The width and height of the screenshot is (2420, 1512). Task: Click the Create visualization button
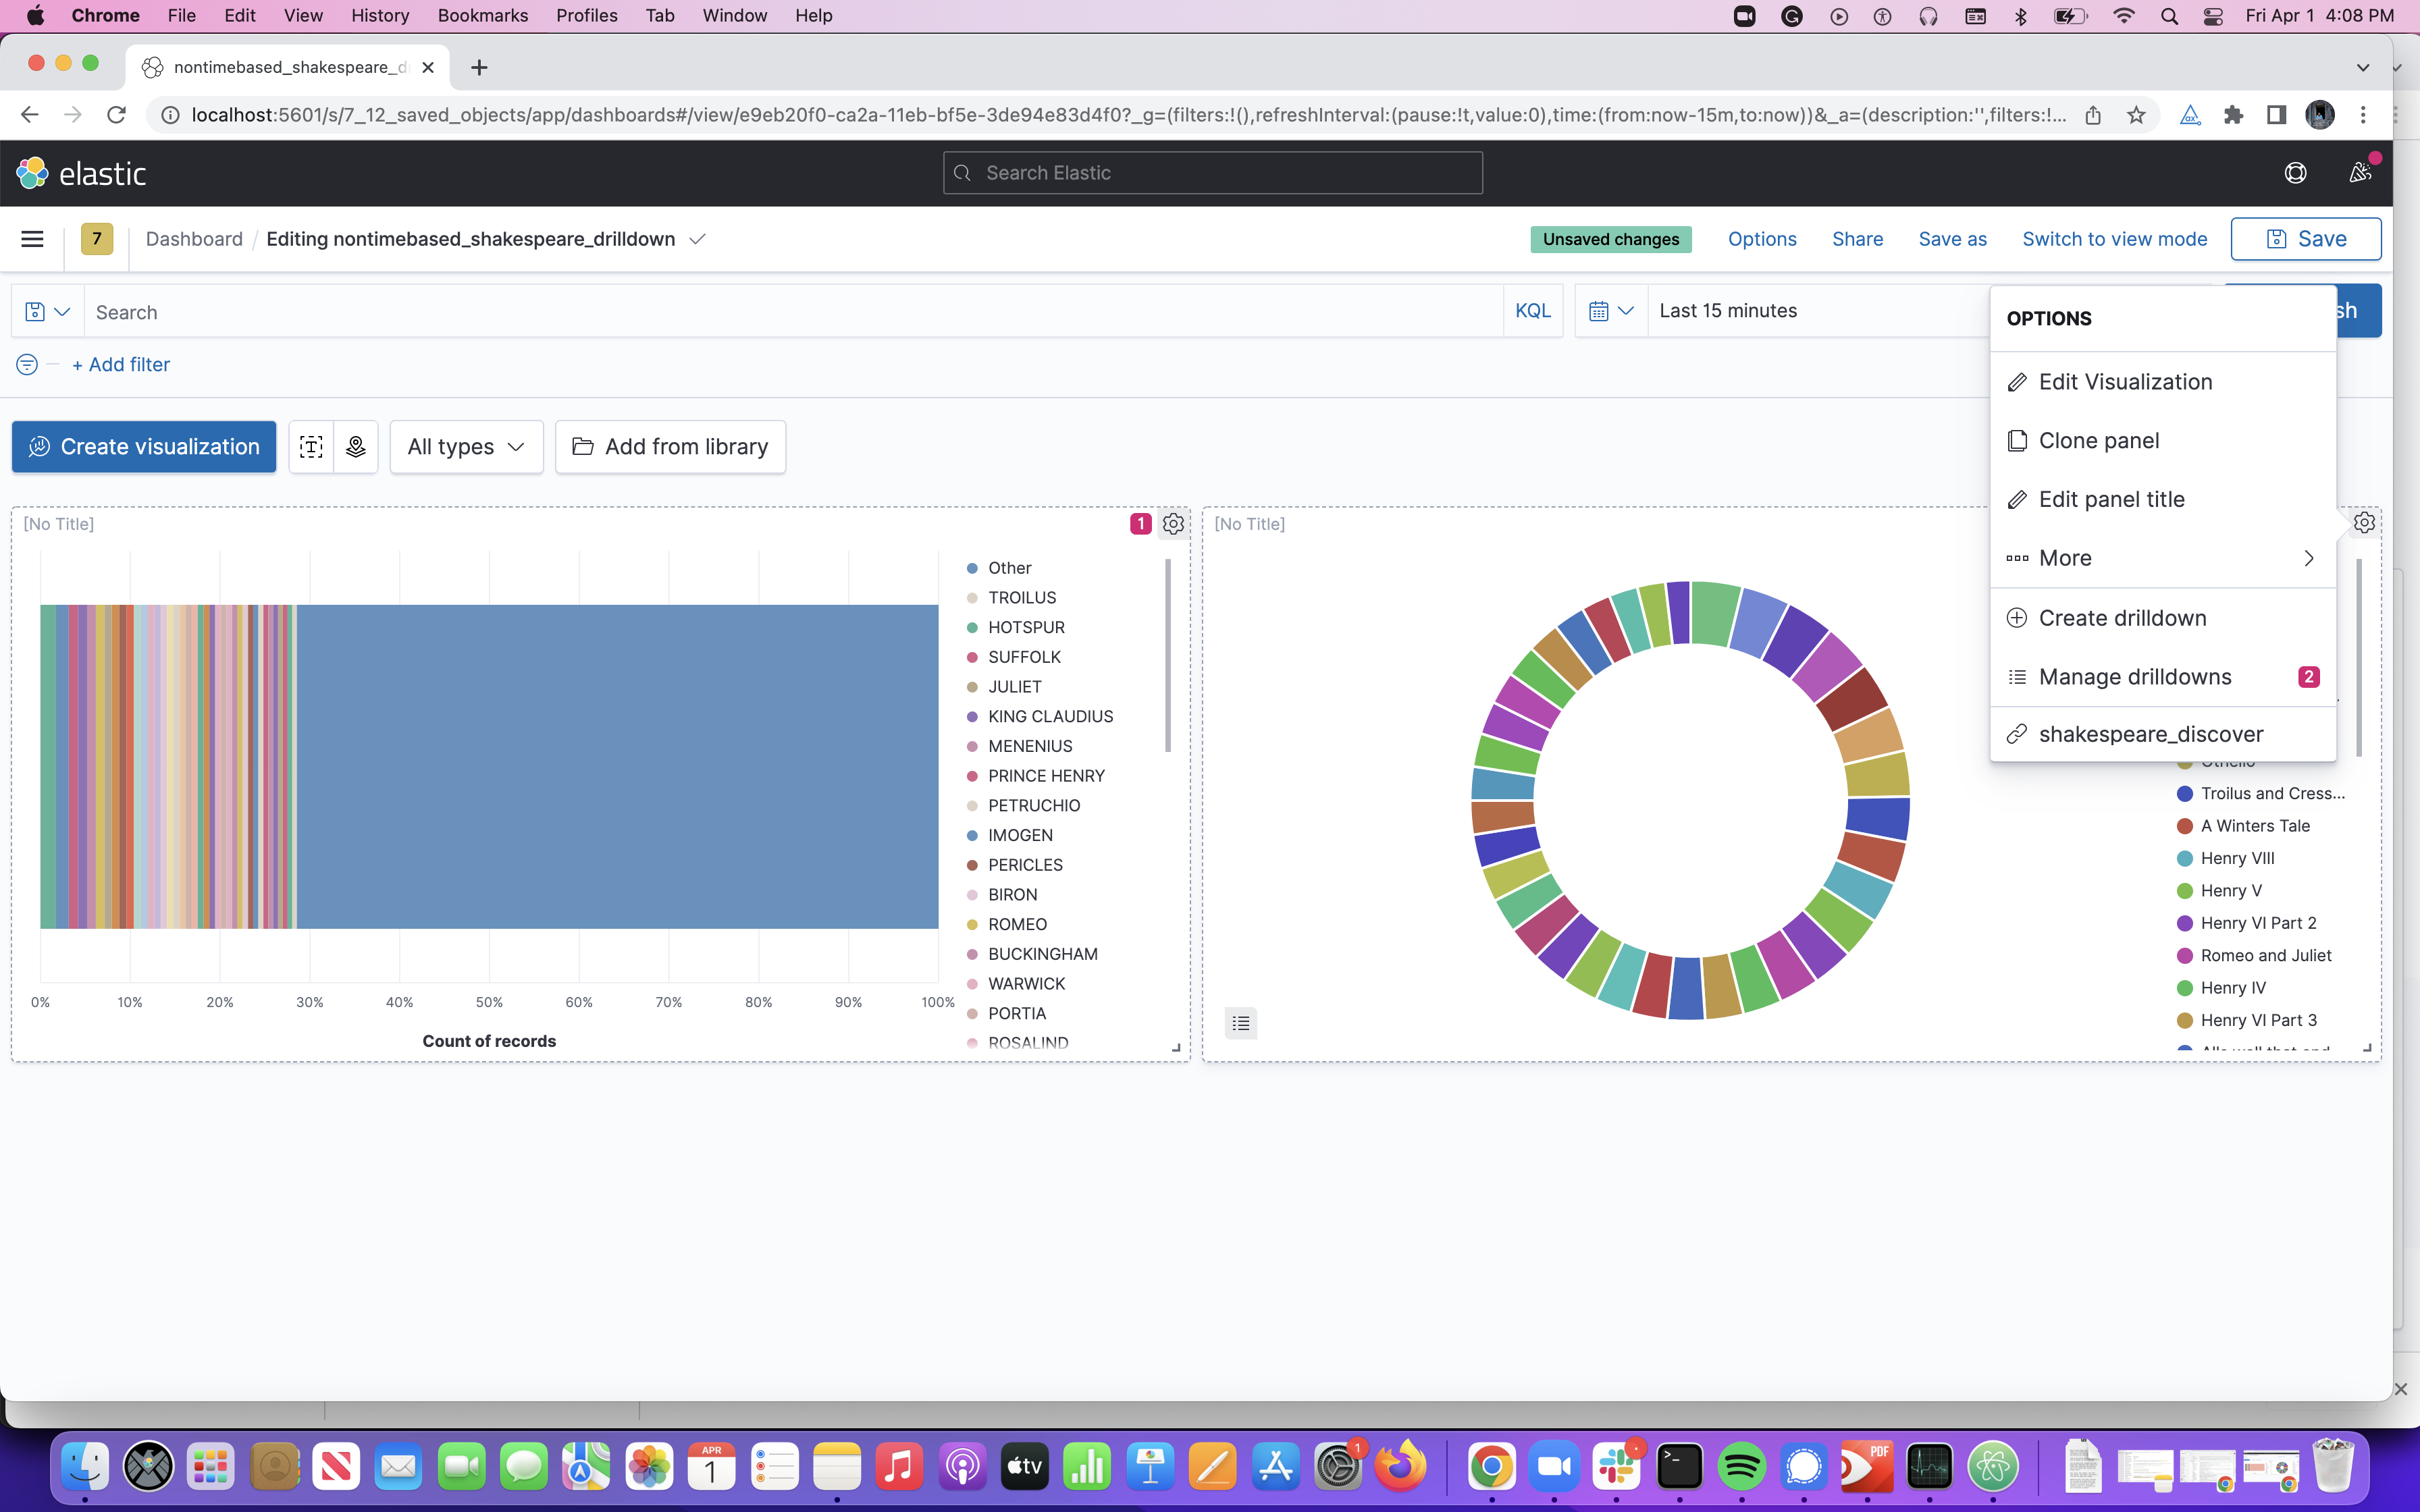point(144,447)
